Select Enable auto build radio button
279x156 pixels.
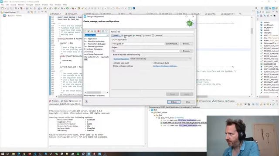(x=114, y=63)
